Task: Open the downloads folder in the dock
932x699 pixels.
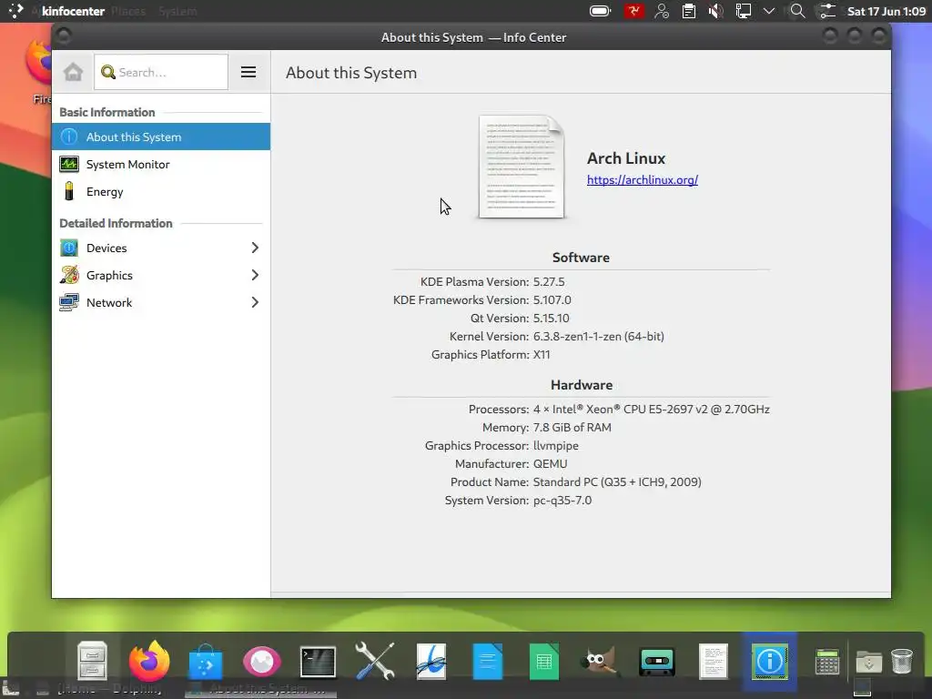Action: coord(868,661)
